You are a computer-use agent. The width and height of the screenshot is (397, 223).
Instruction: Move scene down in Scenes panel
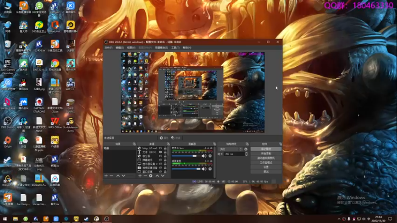coord(124,176)
